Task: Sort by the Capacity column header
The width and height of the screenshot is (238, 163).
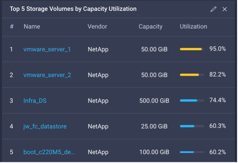Action: [x=150, y=27]
